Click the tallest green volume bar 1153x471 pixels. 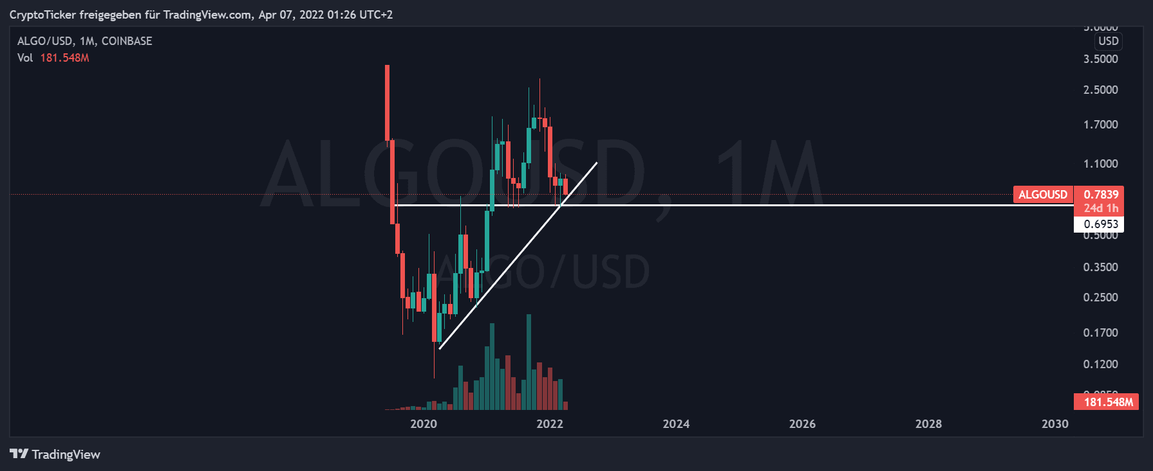pos(529,363)
